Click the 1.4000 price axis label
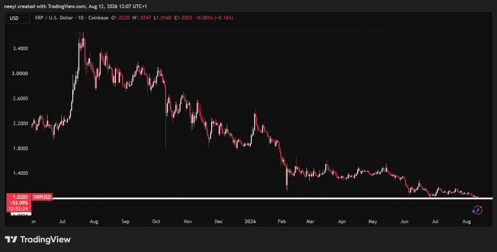Screen dimensions: 497x252 pyautogui.click(x=20, y=173)
